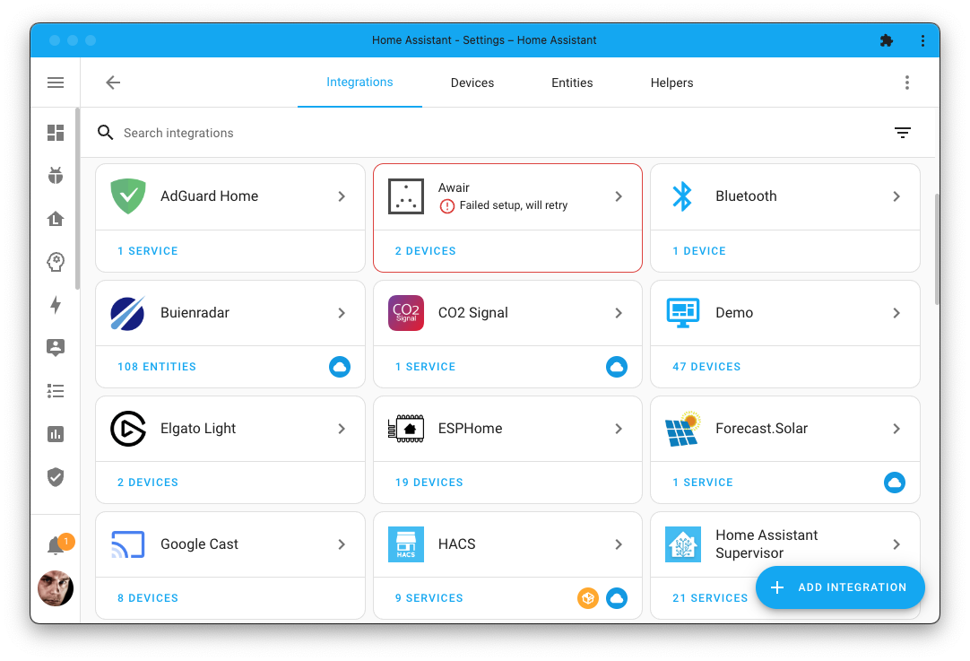
Task: Open the filter options on the search bar
Action: [903, 132]
